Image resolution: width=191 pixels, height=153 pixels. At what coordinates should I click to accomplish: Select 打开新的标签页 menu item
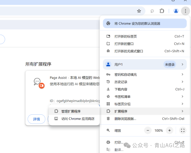point(145,37)
